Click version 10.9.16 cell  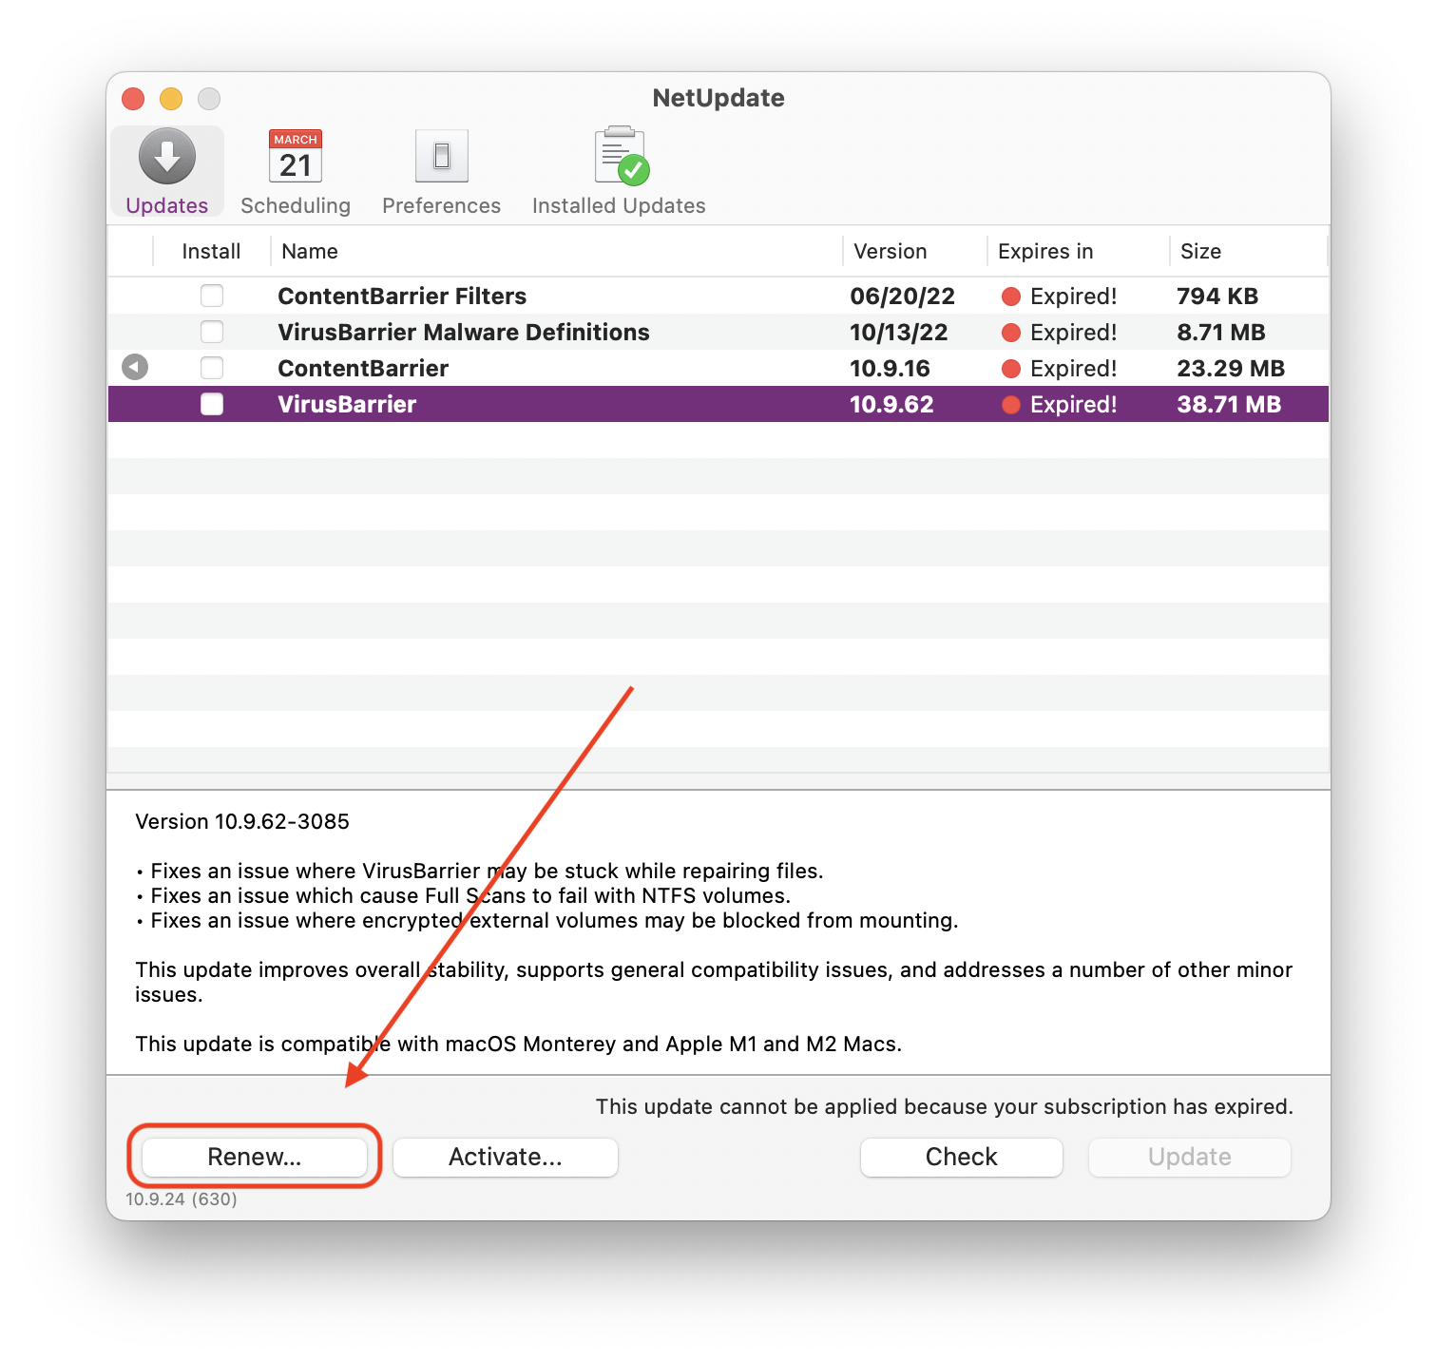coord(890,368)
